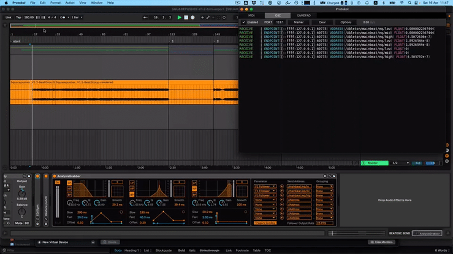The image size is (453, 254).
Task: Click the Utility Gain knob
Action: click(21, 193)
